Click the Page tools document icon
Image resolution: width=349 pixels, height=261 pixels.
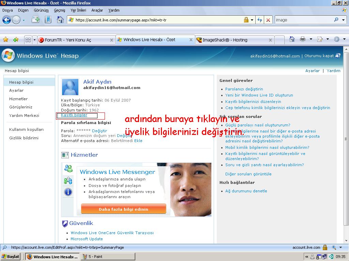[x=320, y=39]
